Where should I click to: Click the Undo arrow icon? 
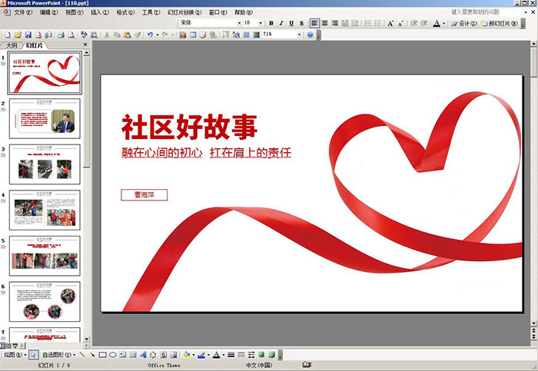click(150, 35)
